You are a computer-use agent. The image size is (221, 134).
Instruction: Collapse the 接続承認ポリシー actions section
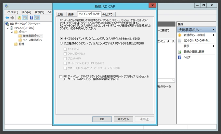tap(214, 30)
